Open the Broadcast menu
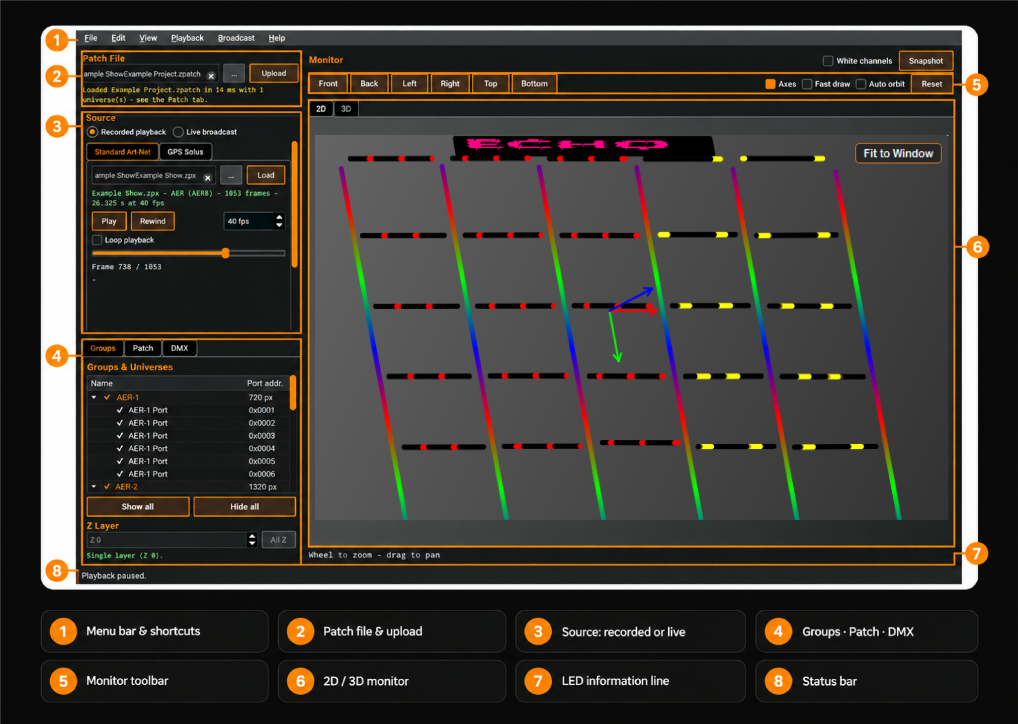 [x=236, y=38]
